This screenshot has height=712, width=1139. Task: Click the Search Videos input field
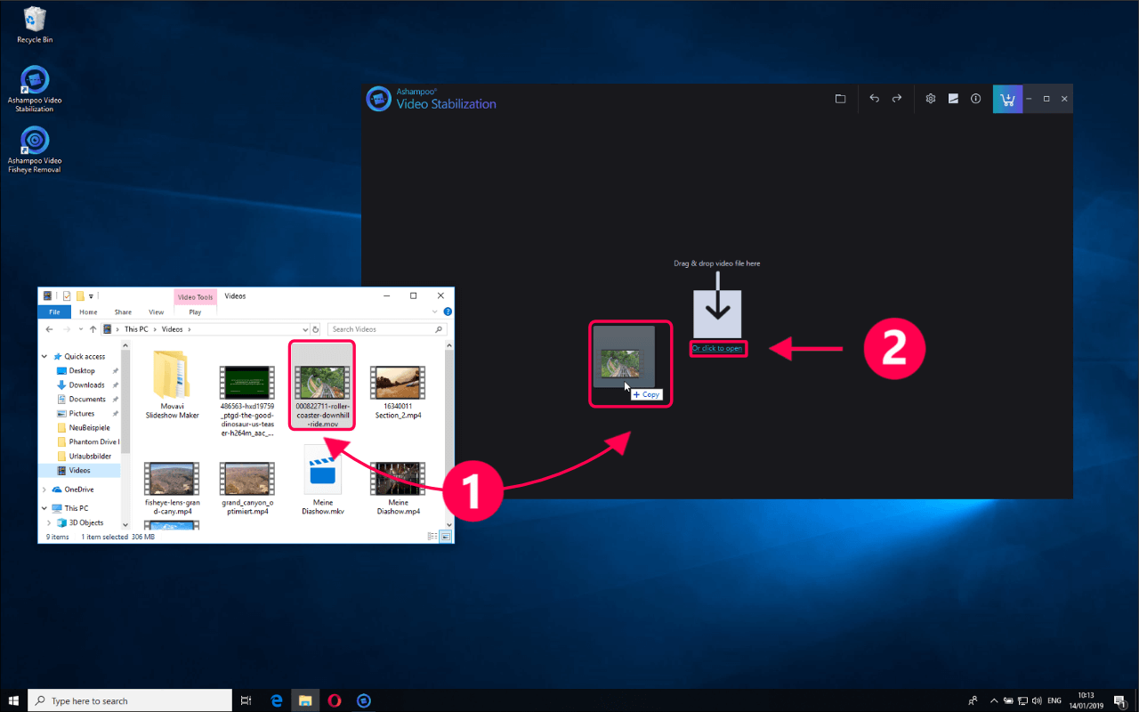click(x=381, y=329)
